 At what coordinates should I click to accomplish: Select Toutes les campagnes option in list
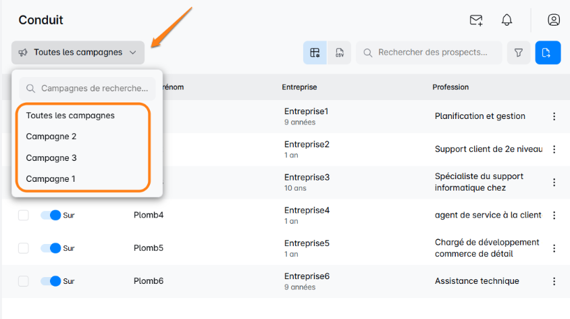(70, 116)
